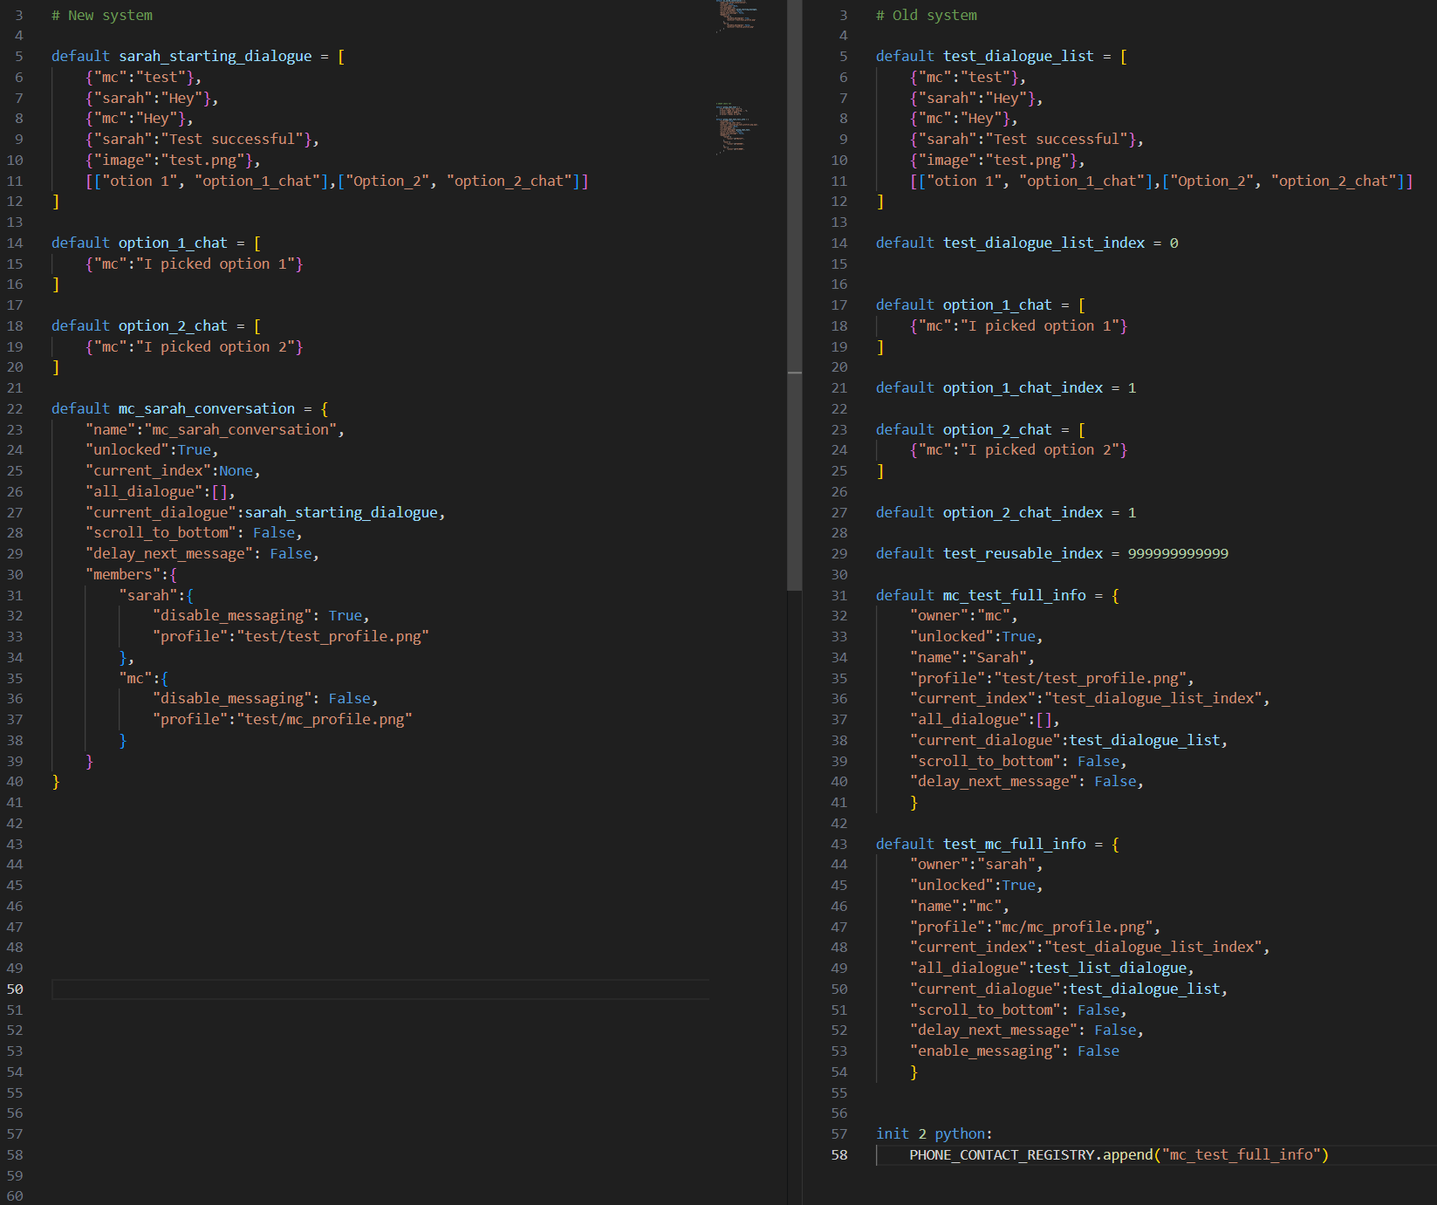
Task: Click '"test/test_profile.png"' string in left editor
Action: (332, 636)
